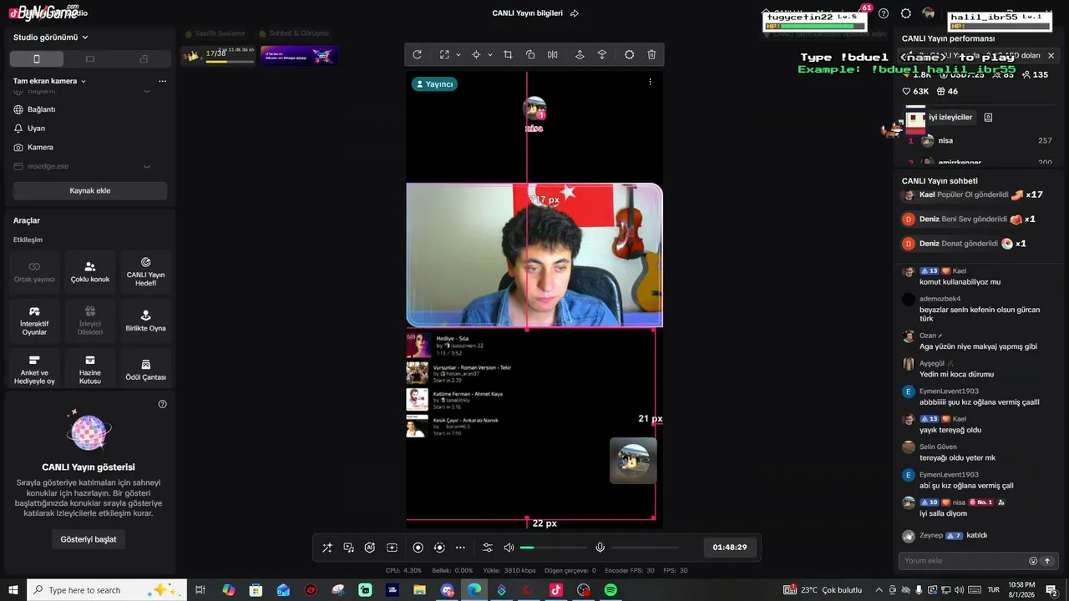
Task: Click the Gösteriyi başlat button
Action: (89, 539)
